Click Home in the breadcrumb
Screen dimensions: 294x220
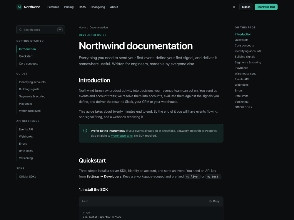click(82, 28)
